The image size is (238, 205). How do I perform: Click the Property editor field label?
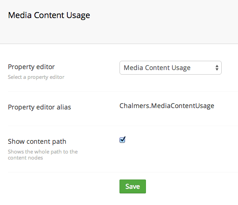click(x=31, y=67)
